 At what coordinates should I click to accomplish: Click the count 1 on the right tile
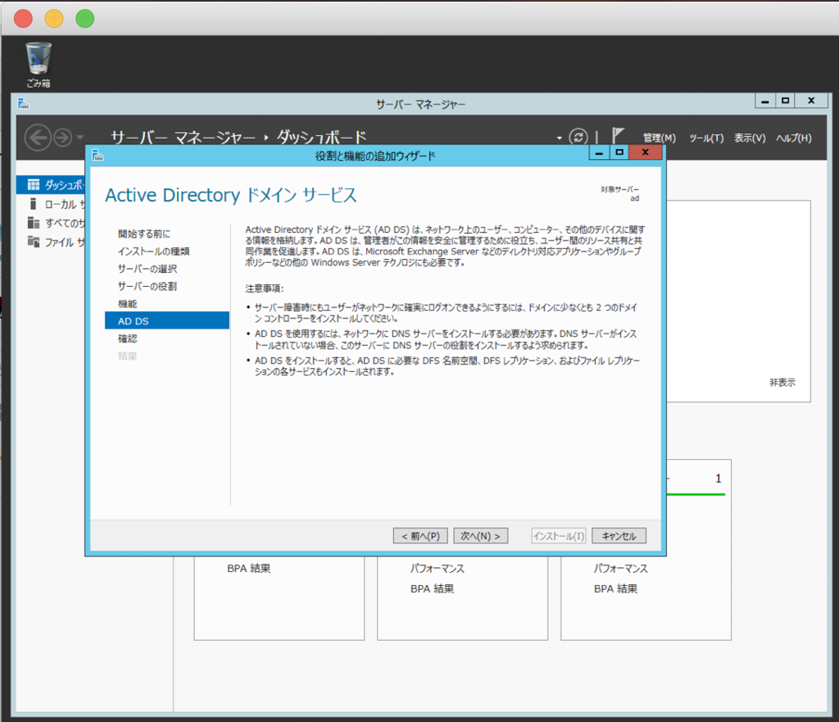[719, 479]
